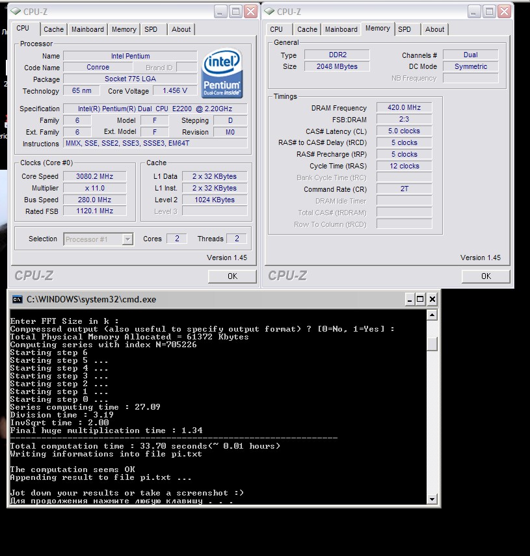
Task: Select SPD tab in left CPU-Z window
Action: tap(151, 29)
